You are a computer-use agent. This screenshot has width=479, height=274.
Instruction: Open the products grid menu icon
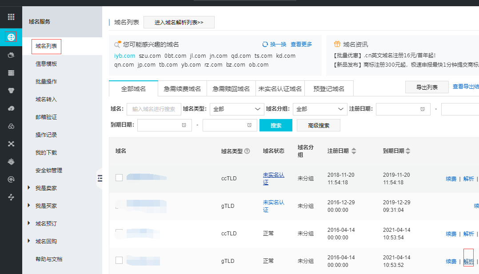(x=11, y=17)
